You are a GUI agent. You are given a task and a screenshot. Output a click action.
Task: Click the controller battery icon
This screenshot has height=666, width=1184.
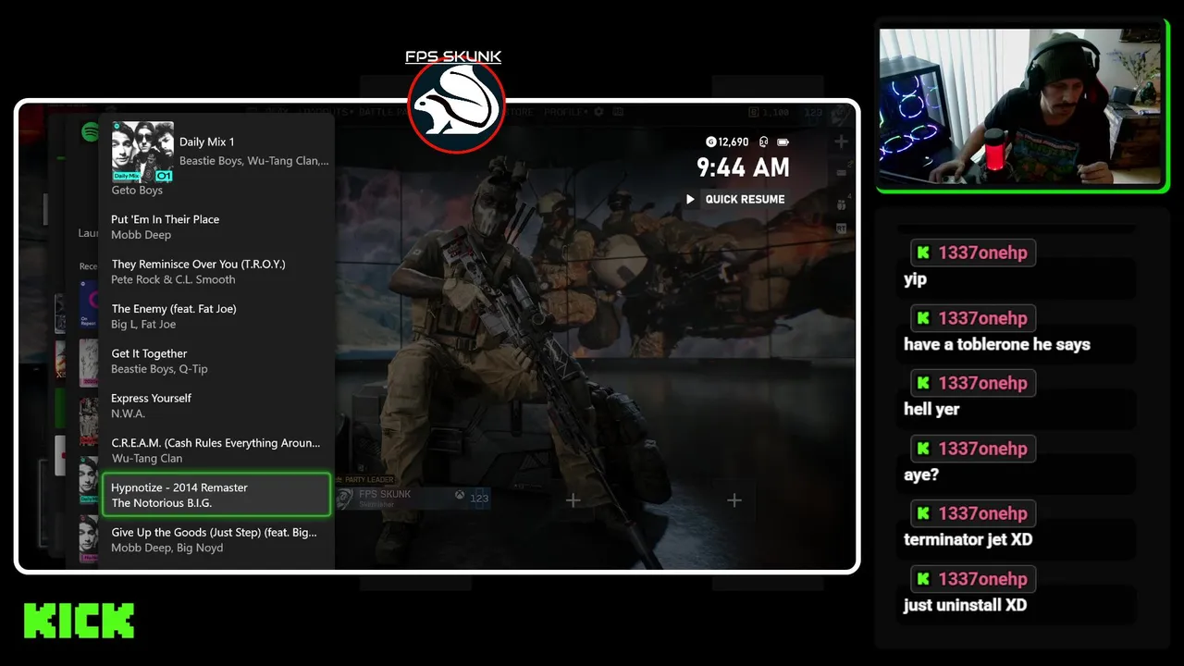[x=783, y=142]
